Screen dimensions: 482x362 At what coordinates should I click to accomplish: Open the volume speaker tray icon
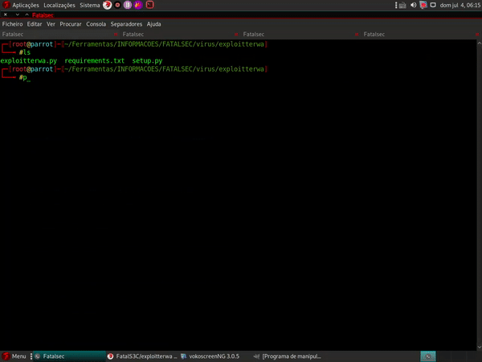(x=414, y=6)
